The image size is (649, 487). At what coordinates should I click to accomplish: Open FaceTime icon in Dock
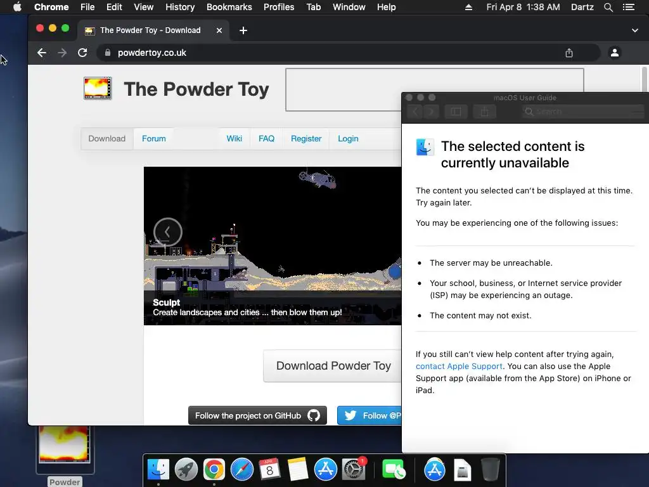pyautogui.click(x=393, y=470)
